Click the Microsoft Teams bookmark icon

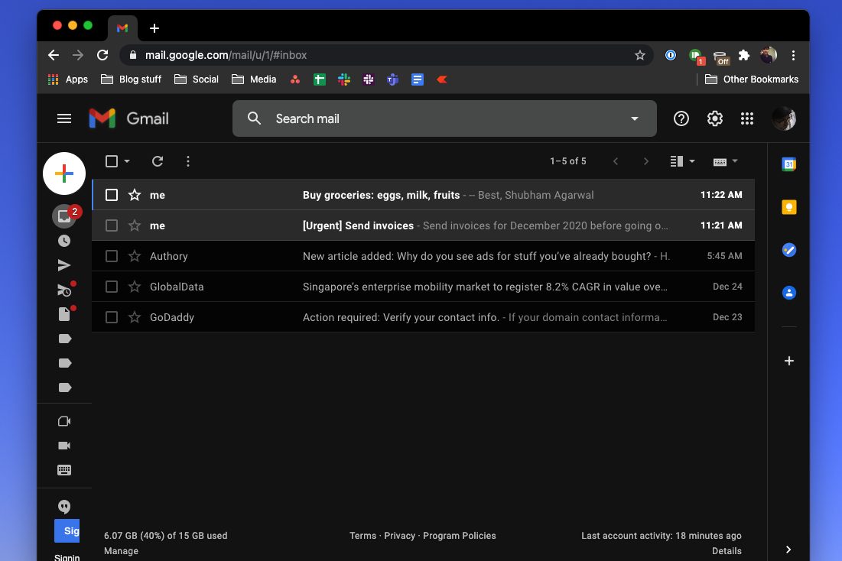click(392, 79)
